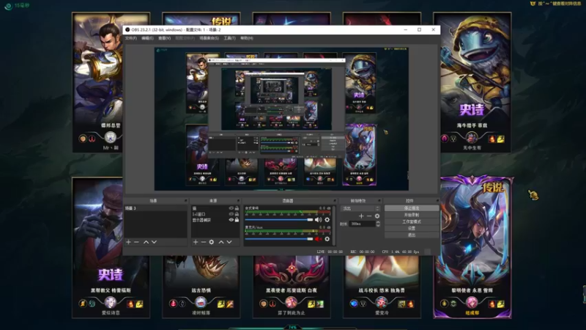Screen dimensions: 586x330
Task: Click primary rune icon on 德邦总管 card
Action: click(83, 139)
